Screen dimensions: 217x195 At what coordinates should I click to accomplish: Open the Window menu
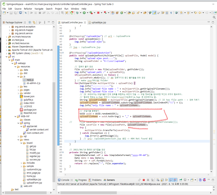[x=75, y=9]
